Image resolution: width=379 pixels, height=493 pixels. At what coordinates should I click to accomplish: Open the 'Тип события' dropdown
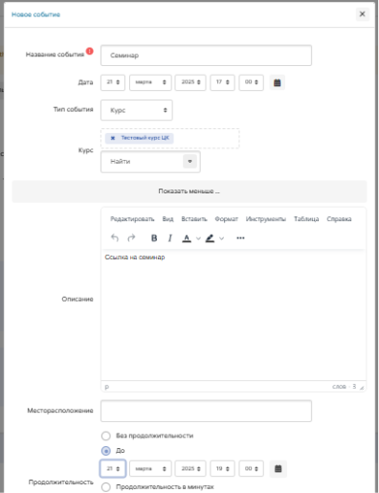click(x=137, y=110)
